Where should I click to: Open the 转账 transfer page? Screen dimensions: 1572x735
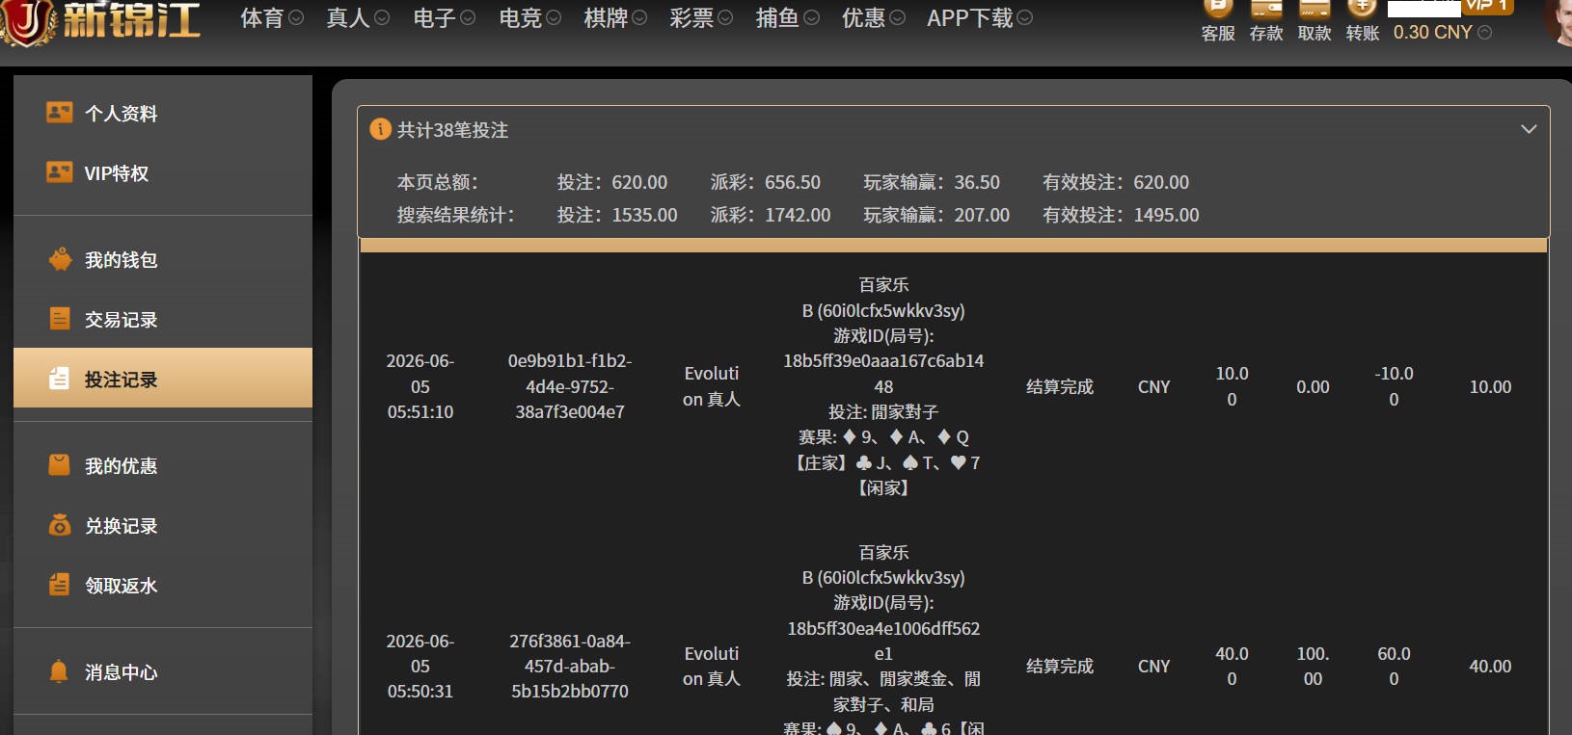(1363, 21)
